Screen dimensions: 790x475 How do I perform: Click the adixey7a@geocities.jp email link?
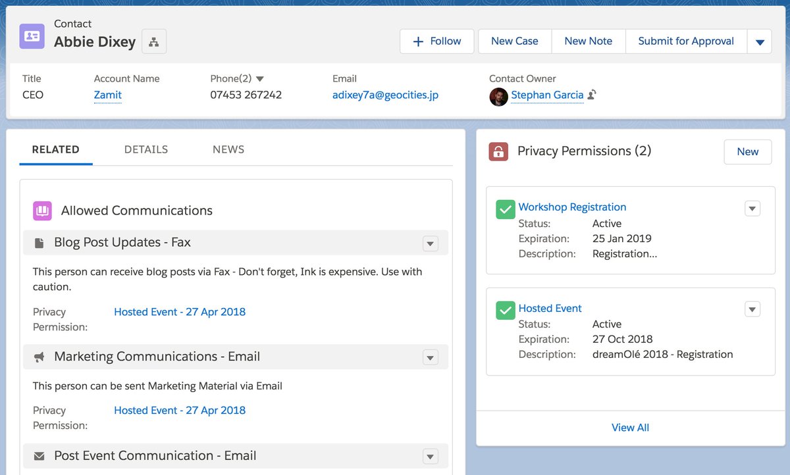[386, 95]
